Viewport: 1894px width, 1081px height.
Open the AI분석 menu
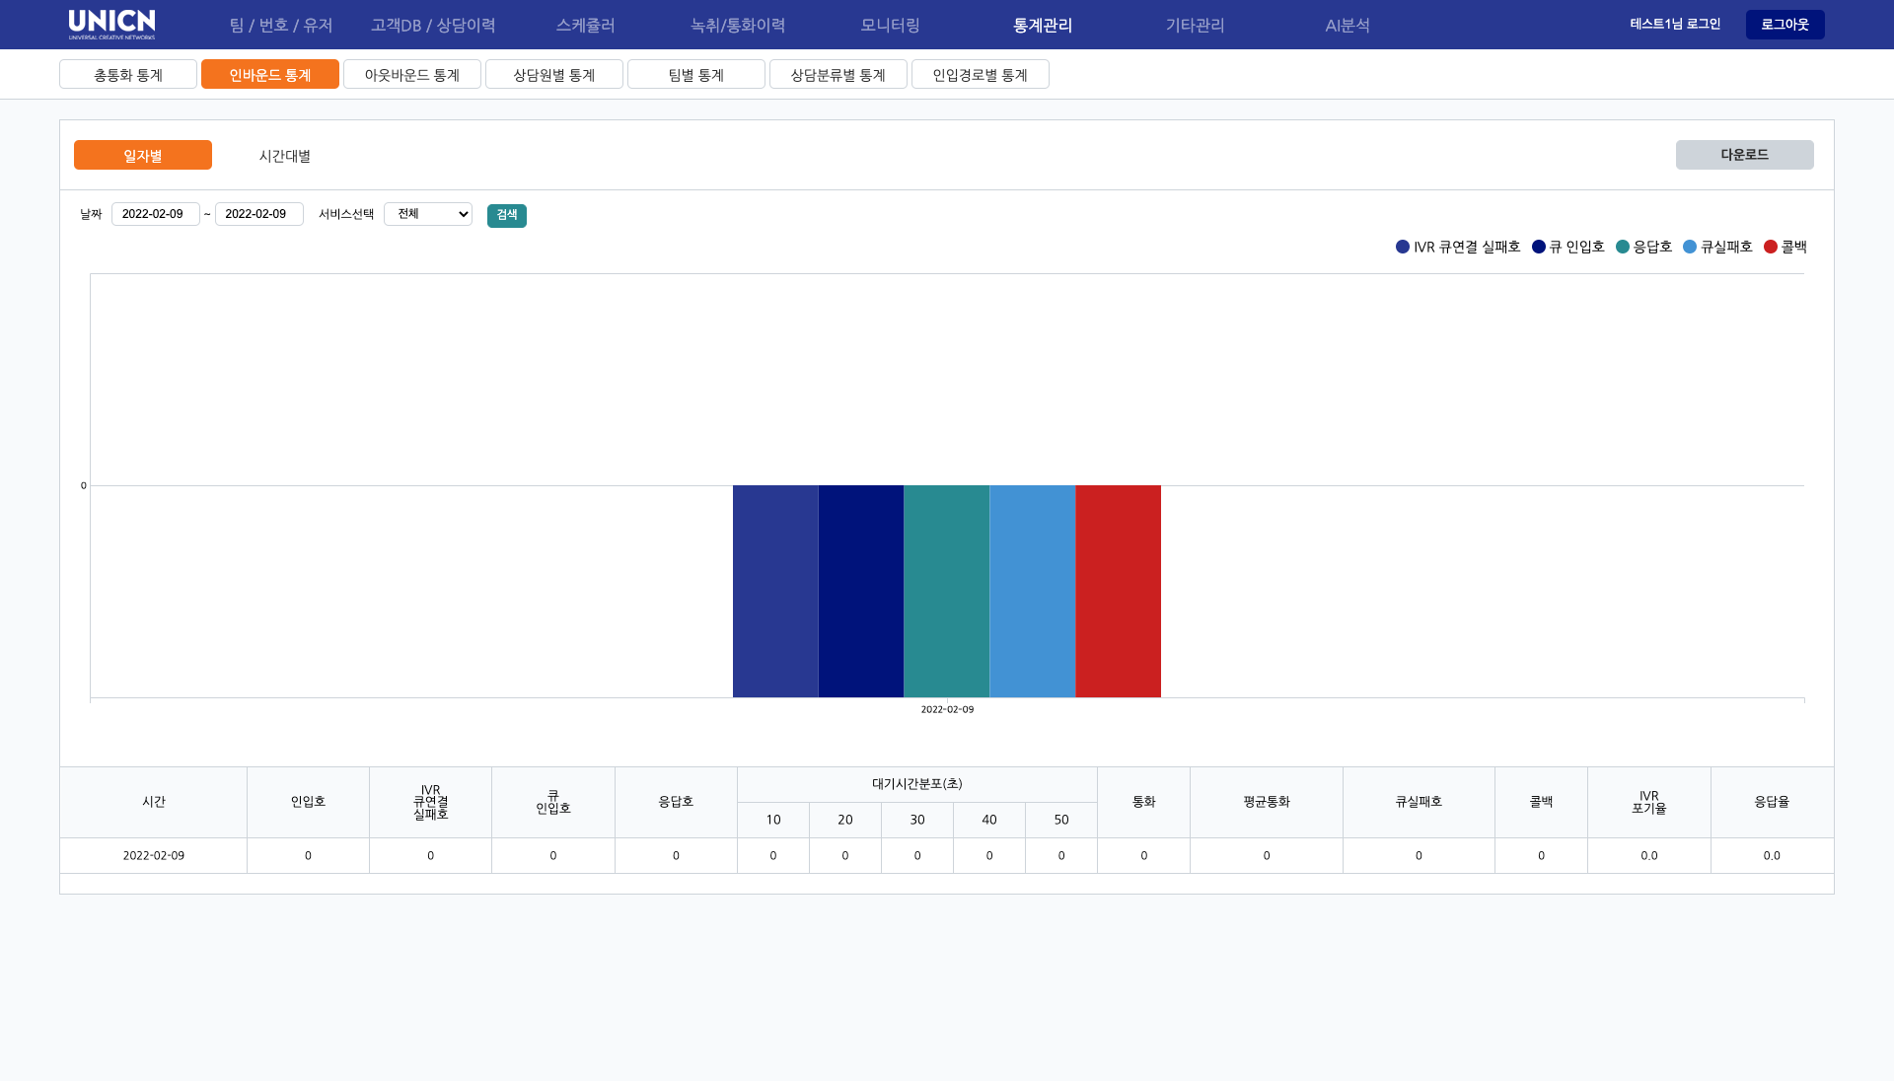point(1348,25)
